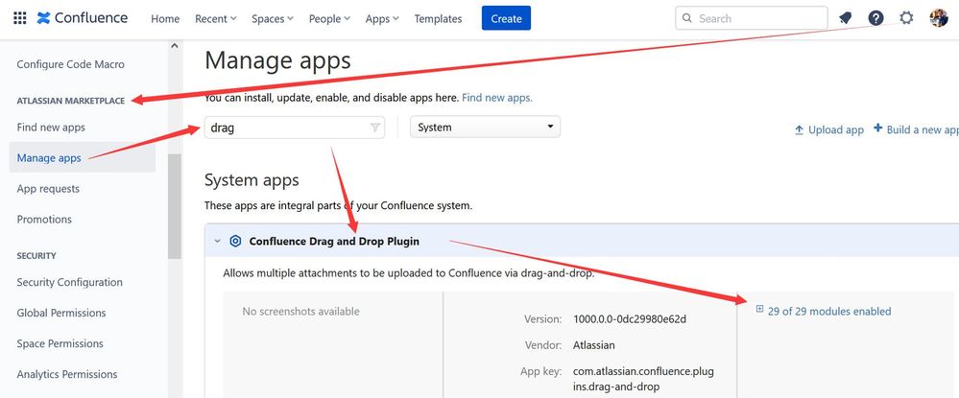959x398 pixels.
Task: Click the Create button
Action: coord(507,18)
